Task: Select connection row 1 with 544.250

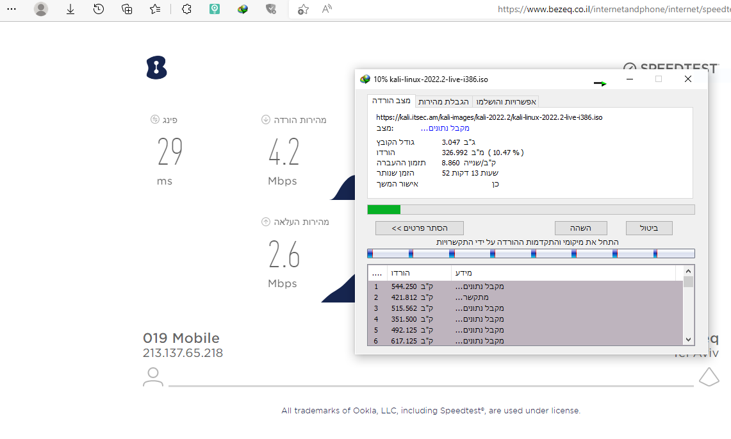Action: pyautogui.click(x=525, y=286)
